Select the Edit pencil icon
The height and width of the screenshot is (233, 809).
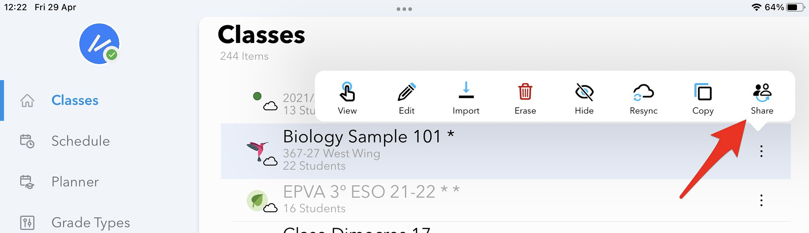click(407, 92)
